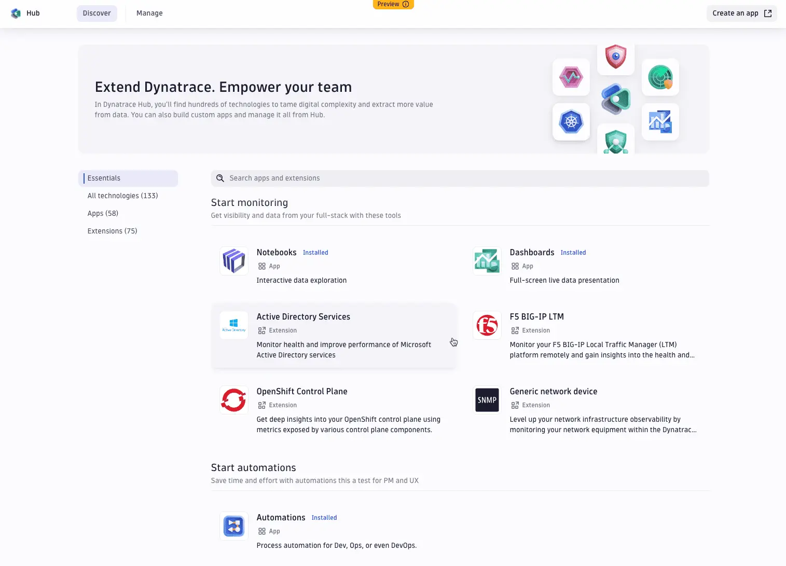Click the Start automations heading

click(254, 468)
